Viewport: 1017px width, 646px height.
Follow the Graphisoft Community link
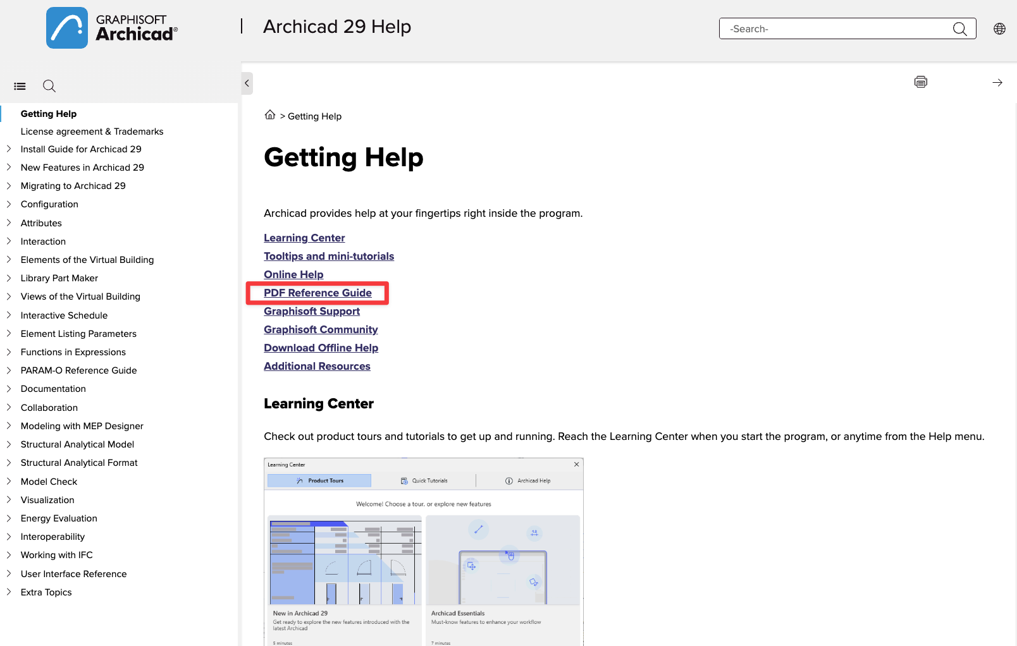click(x=321, y=329)
